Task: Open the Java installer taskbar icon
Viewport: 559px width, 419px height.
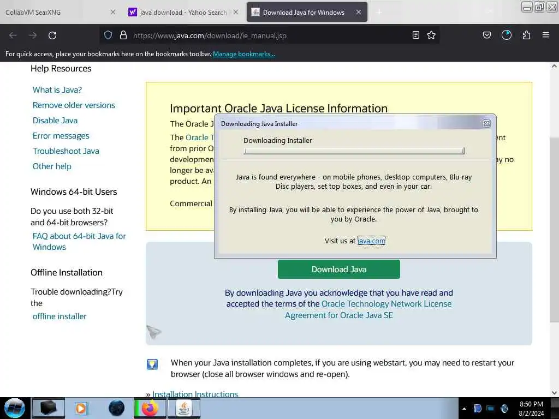Action: click(183, 408)
